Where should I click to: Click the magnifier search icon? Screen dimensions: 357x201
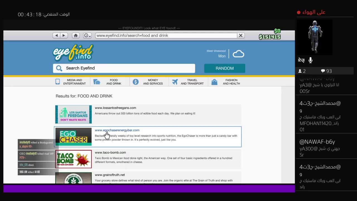coord(59,68)
